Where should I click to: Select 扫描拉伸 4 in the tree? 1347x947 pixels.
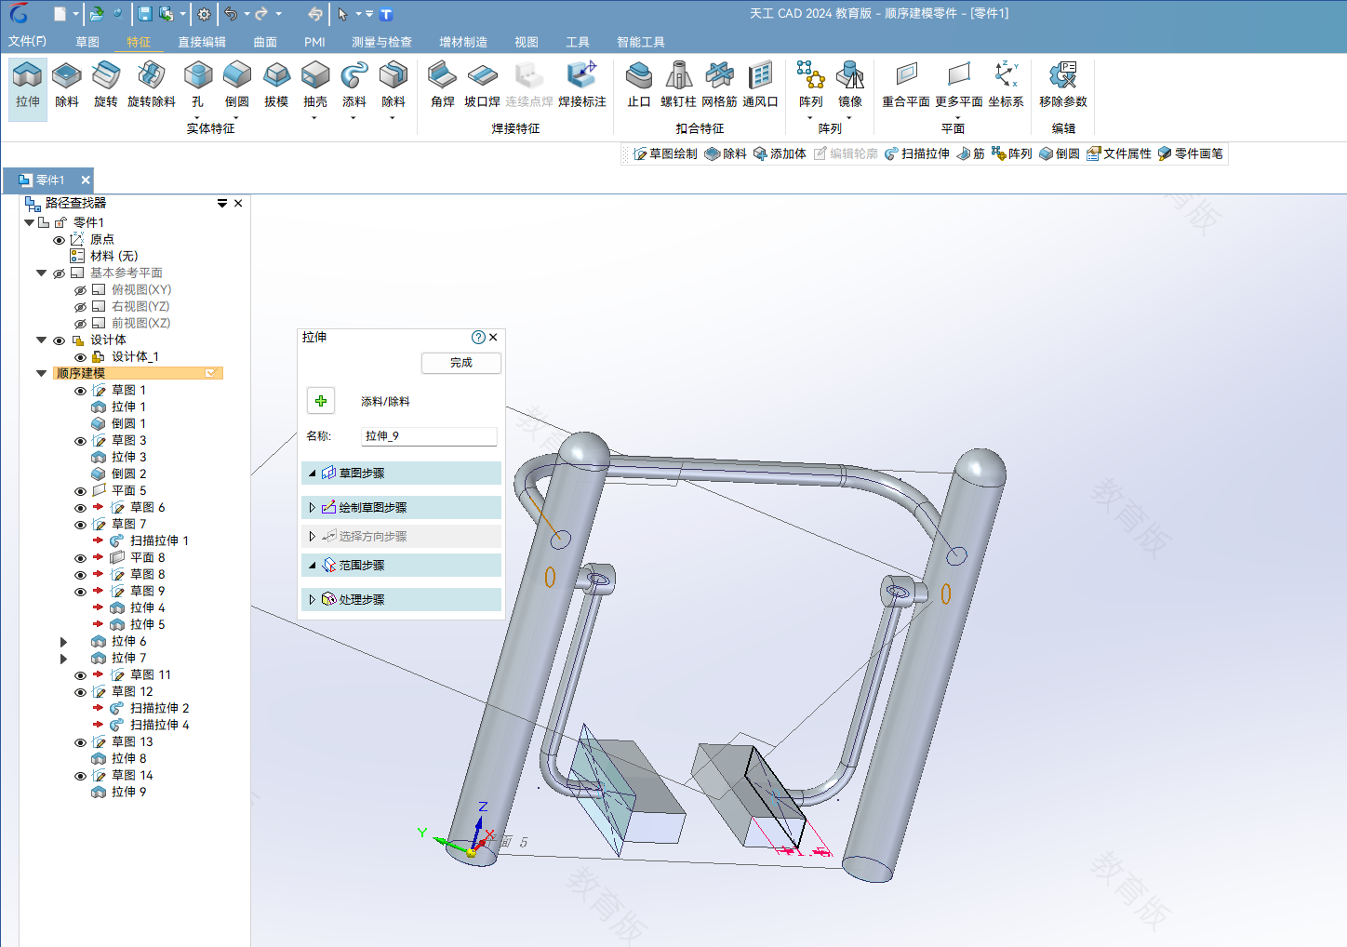point(159,726)
